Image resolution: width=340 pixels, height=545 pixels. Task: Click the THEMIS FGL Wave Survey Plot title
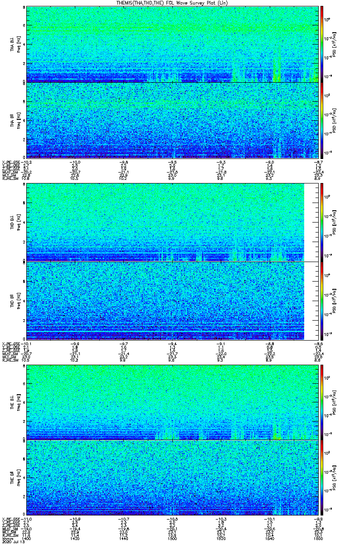(173, 3)
